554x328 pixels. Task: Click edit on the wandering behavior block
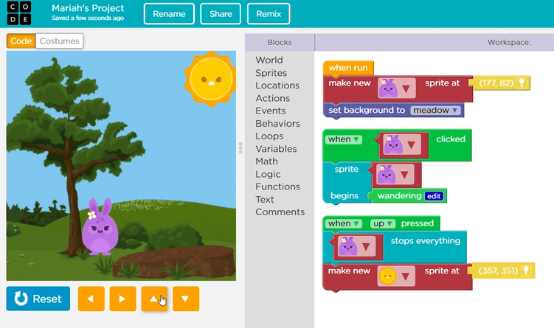click(x=434, y=196)
